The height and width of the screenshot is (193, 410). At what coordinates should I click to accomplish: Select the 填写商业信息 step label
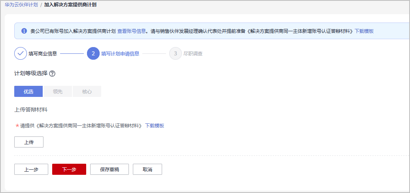point(43,54)
